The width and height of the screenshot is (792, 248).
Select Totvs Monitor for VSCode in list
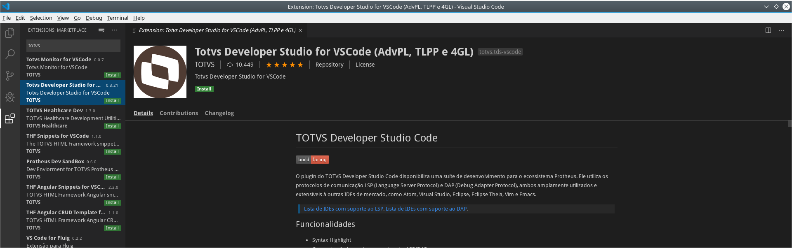click(x=73, y=67)
